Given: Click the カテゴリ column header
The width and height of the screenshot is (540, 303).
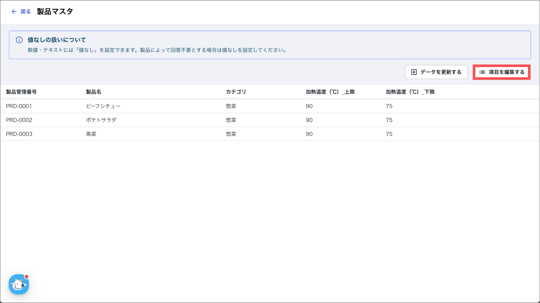Looking at the screenshot, I should click(236, 92).
